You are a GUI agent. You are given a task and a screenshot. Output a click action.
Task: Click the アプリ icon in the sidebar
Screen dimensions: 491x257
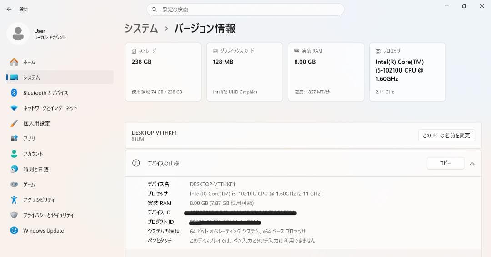pyautogui.click(x=14, y=138)
